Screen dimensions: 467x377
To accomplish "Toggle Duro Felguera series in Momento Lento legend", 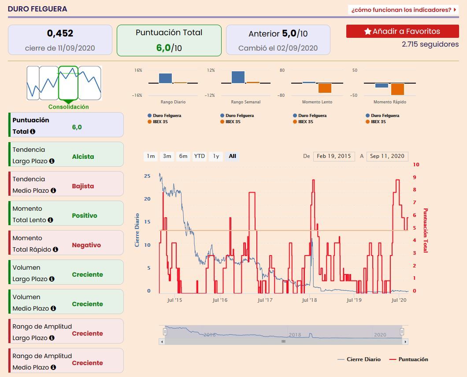I will tap(310, 115).
